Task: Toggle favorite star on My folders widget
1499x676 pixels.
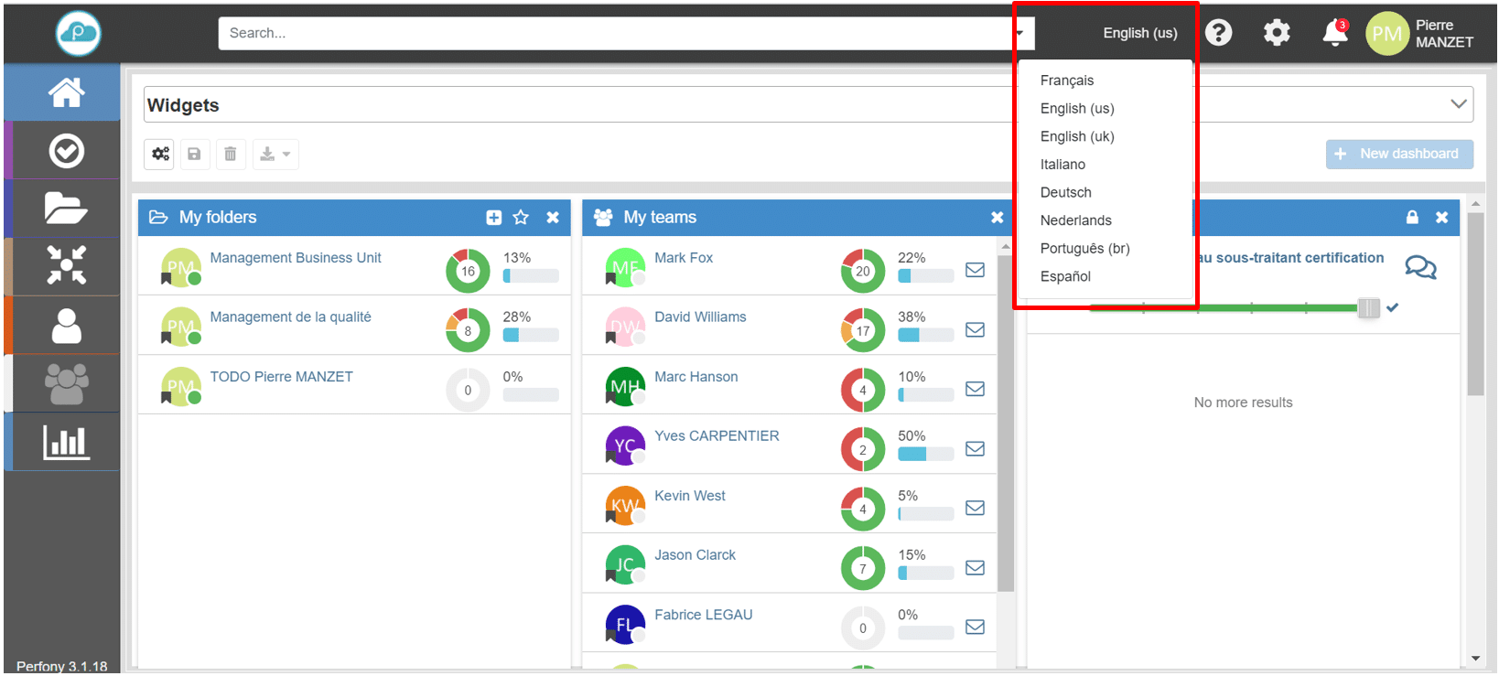Action: (521, 218)
